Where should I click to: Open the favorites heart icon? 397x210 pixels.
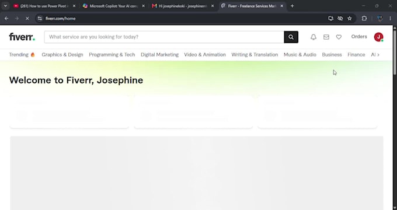339,37
